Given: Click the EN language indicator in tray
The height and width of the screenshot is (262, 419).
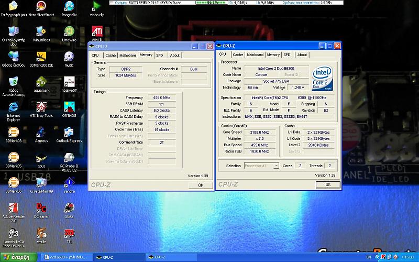Looking at the screenshot, I should pyautogui.click(x=369, y=257).
